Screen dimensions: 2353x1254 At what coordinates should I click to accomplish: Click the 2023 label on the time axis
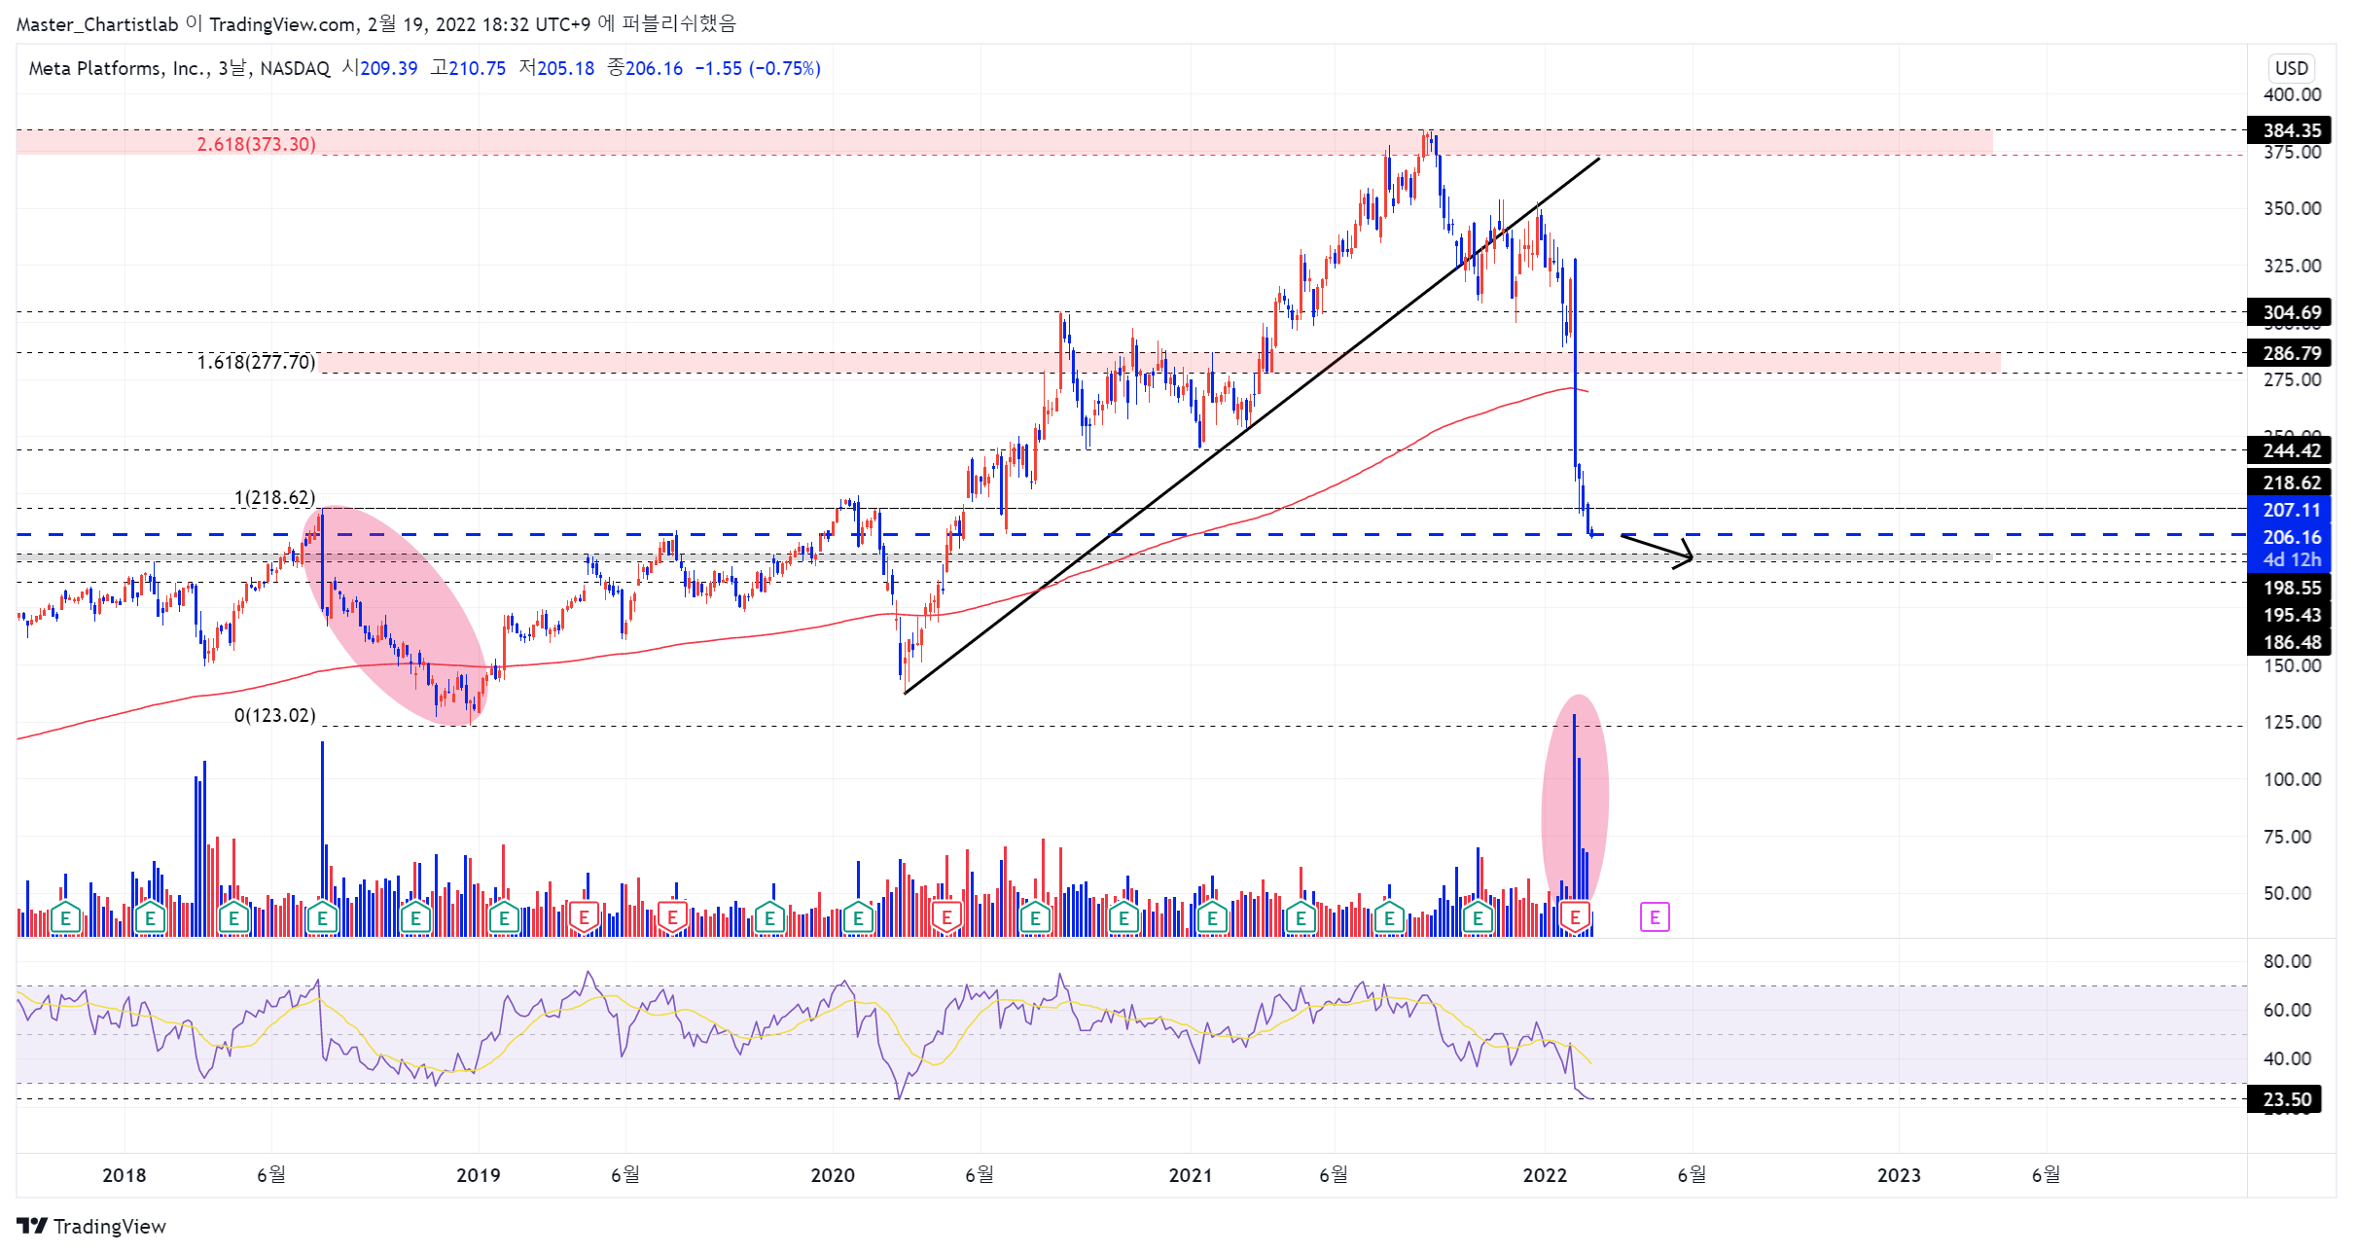pyautogui.click(x=1899, y=1175)
